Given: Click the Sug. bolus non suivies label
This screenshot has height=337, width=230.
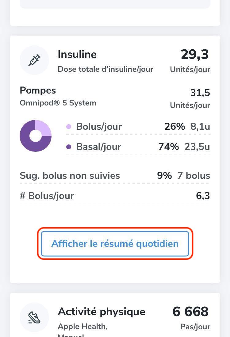Looking at the screenshot, I should click(70, 176).
